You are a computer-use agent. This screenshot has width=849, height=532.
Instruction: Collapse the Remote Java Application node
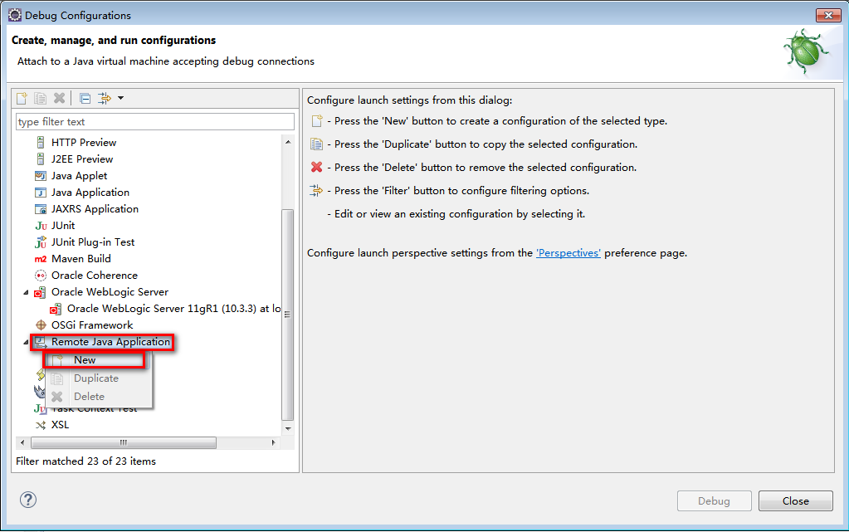[26, 343]
